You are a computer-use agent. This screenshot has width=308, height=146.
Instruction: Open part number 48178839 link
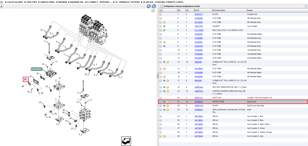pos(199,136)
